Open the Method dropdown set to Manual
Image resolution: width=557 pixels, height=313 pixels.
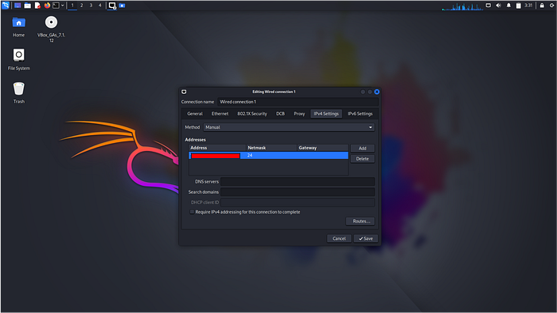[289, 127]
